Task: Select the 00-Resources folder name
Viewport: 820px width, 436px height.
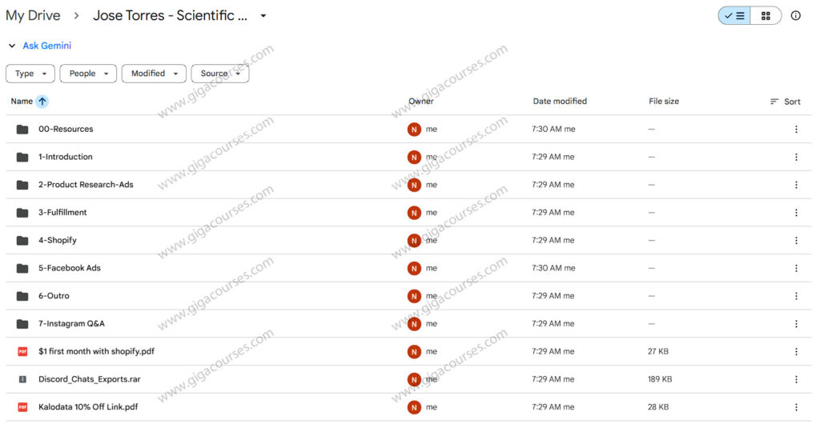Action: coord(66,129)
